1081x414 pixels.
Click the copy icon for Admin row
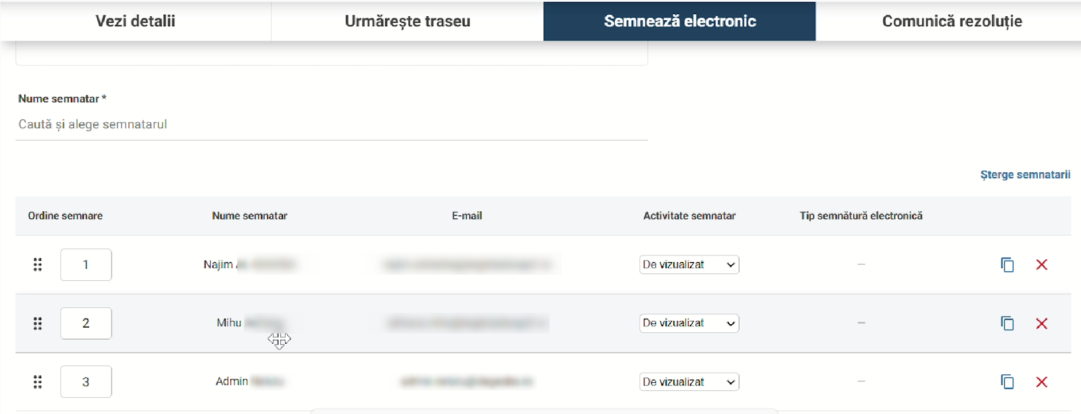pos(1007,382)
